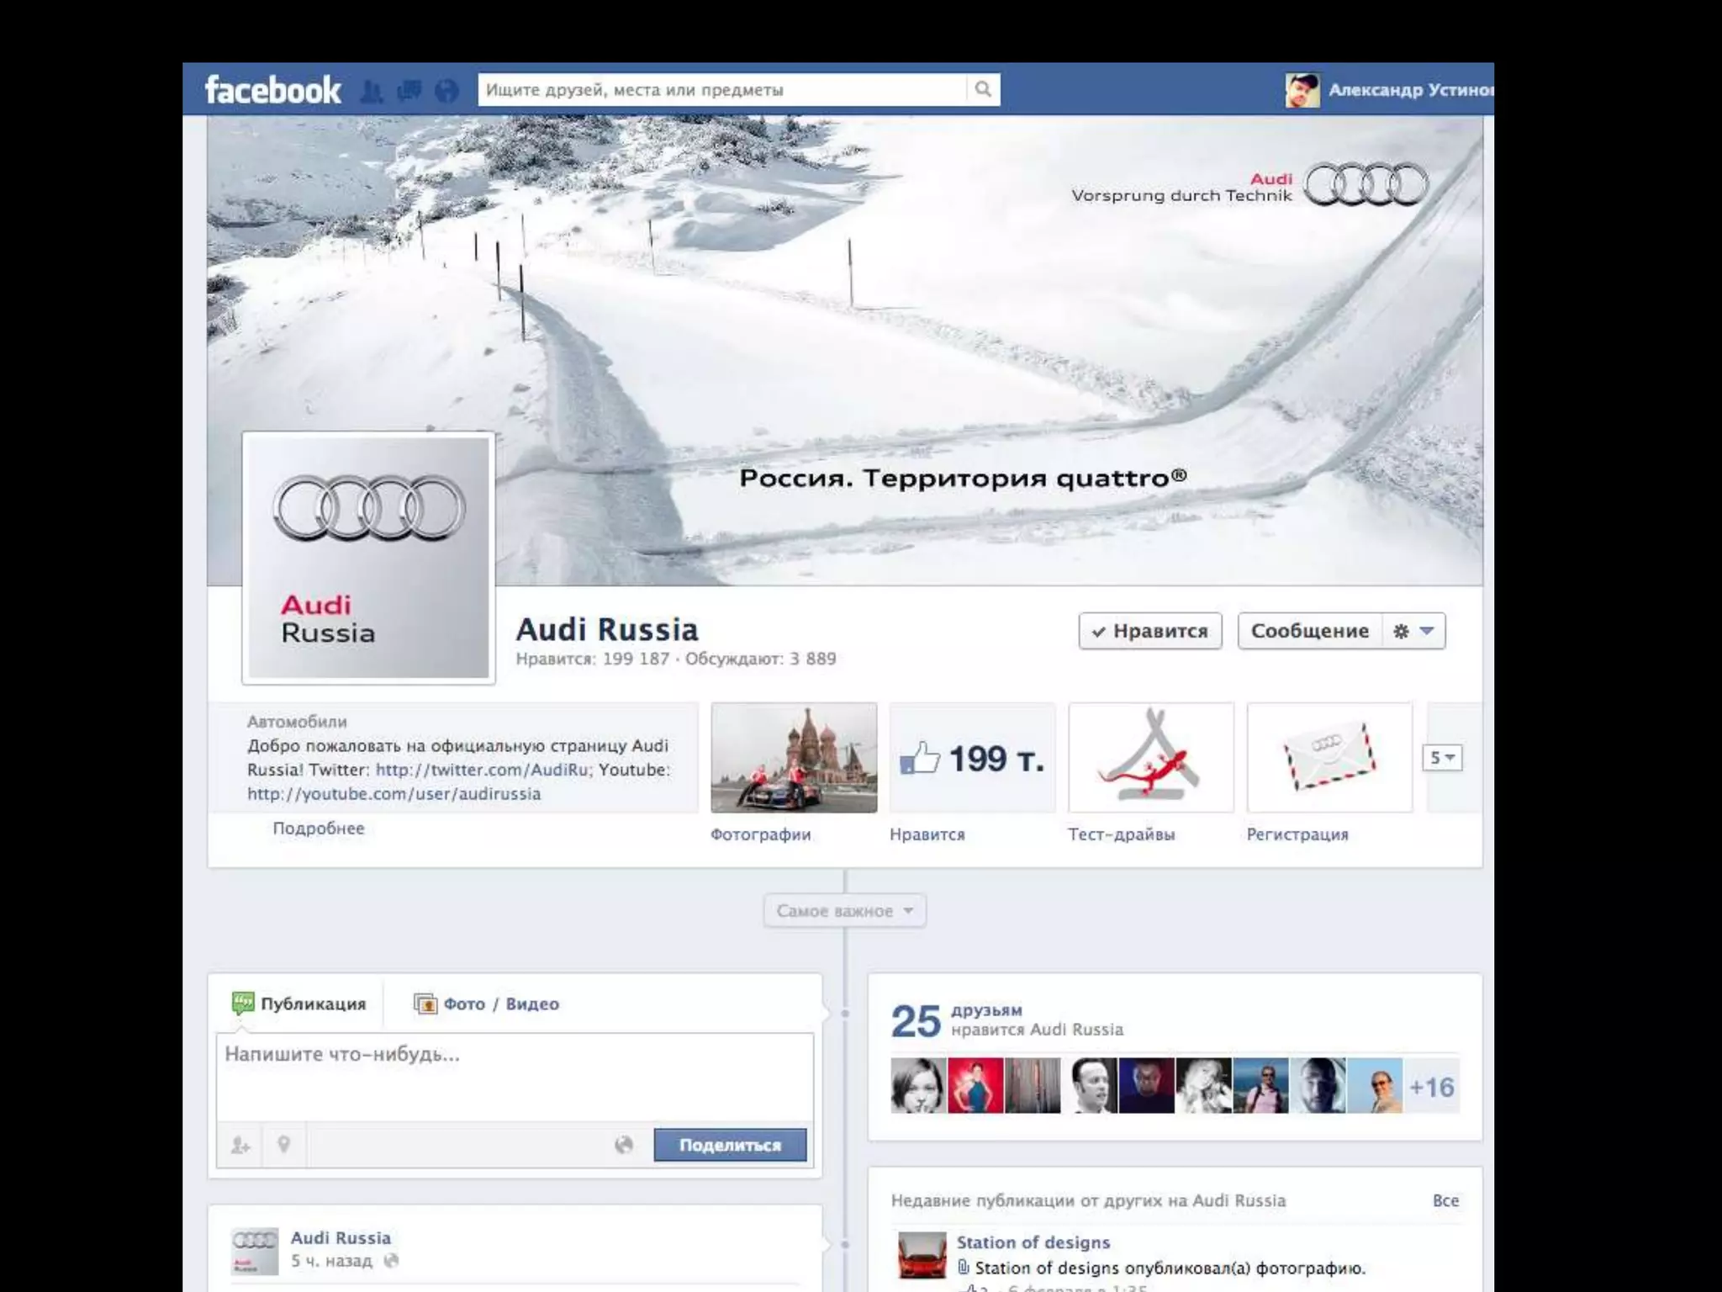Open the Фотографии photo thumbnail

point(794,757)
